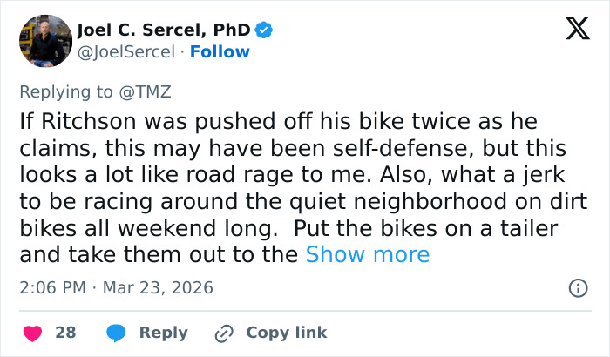
Task: Open the tweet info icon
Action: coord(577,287)
